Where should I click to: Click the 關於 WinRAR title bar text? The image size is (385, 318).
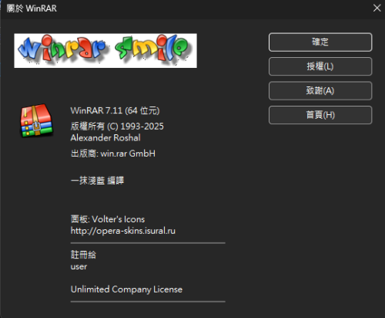pos(32,8)
